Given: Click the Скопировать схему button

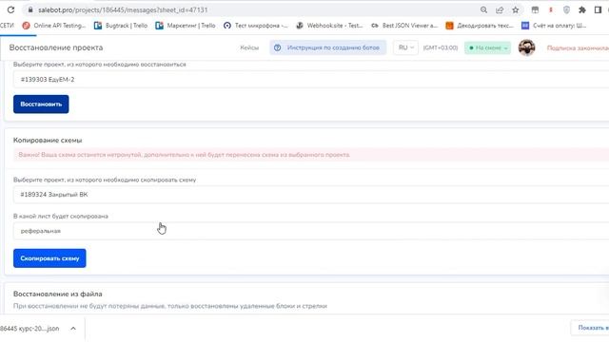Looking at the screenshot, I should [49, 258].
